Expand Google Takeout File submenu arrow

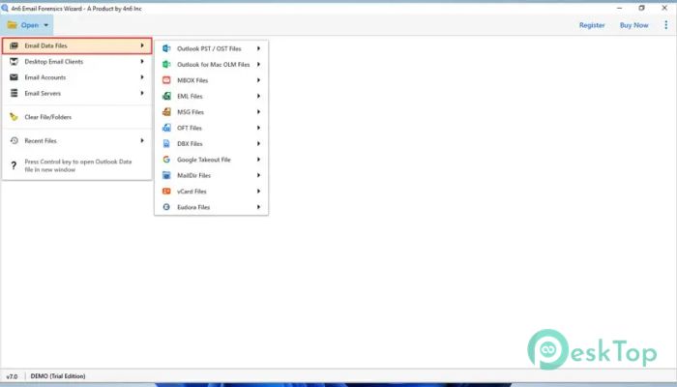click(x=258, y=160)
